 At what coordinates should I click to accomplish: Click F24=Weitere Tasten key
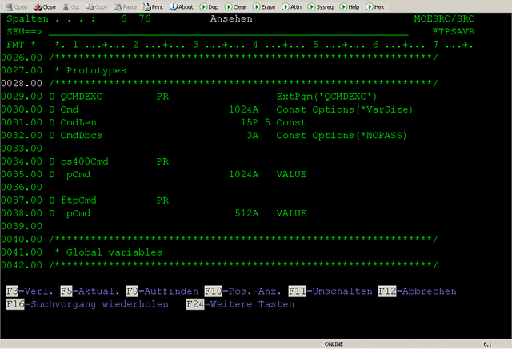(x=241, y=304)
